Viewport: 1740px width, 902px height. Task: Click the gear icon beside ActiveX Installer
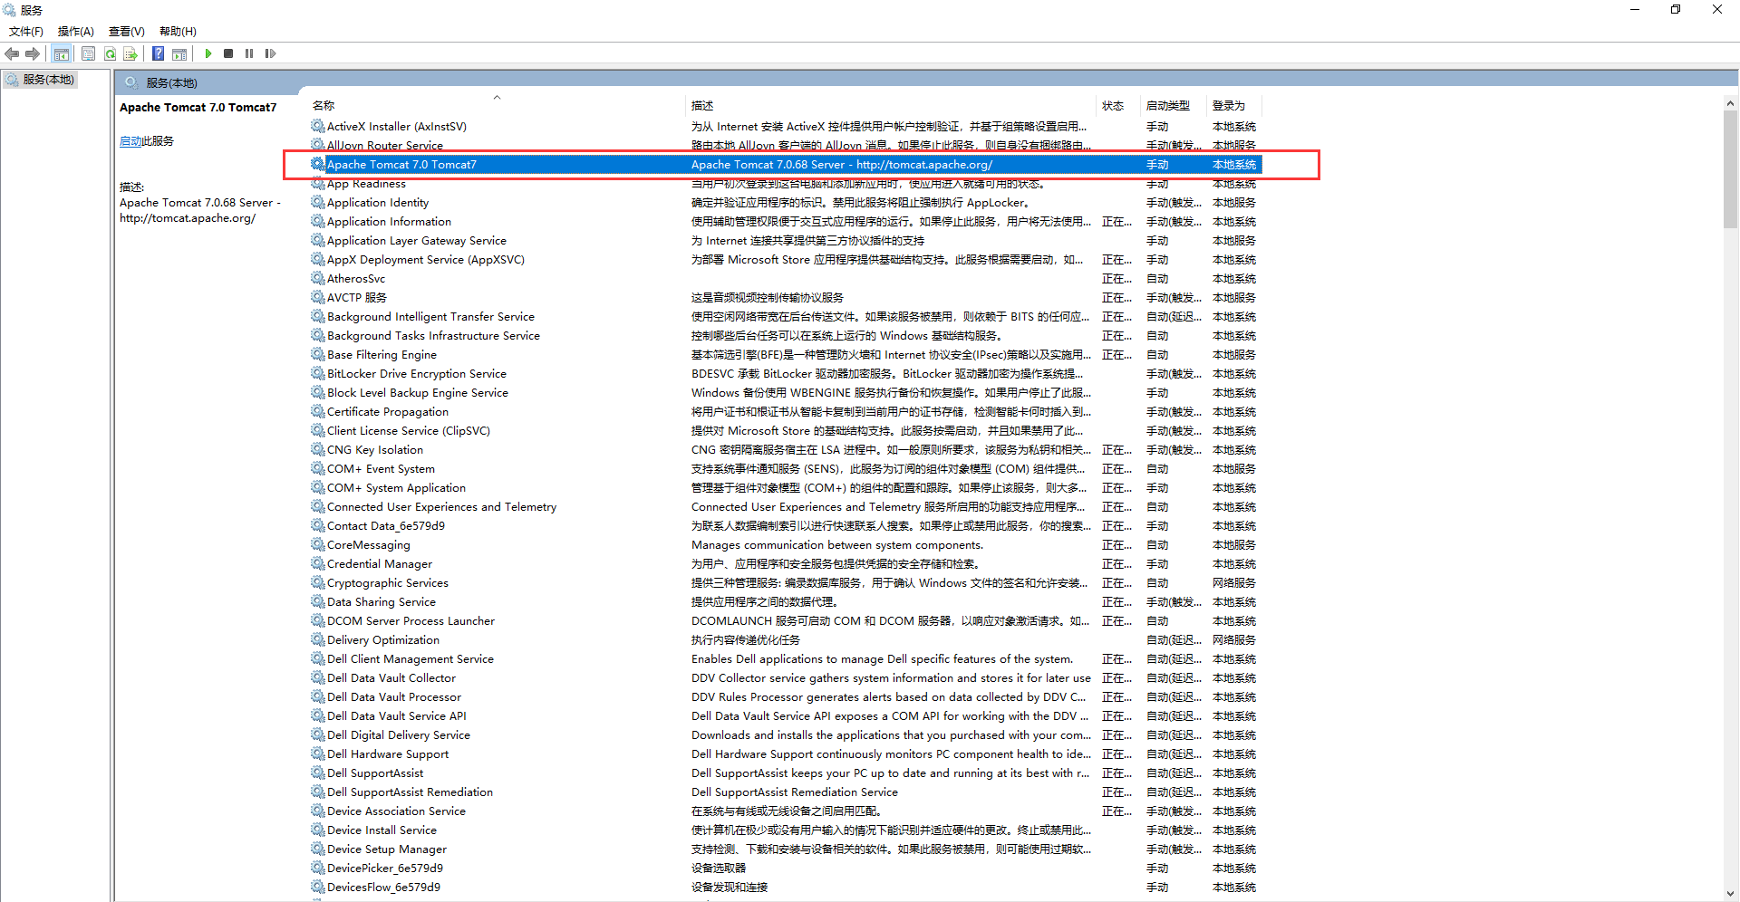pyautogui.click(x=318, y=126)
